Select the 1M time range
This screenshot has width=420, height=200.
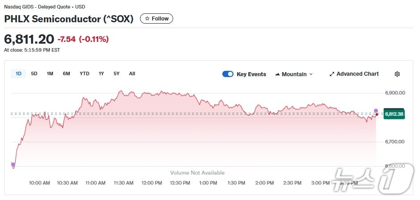(50, 73)
